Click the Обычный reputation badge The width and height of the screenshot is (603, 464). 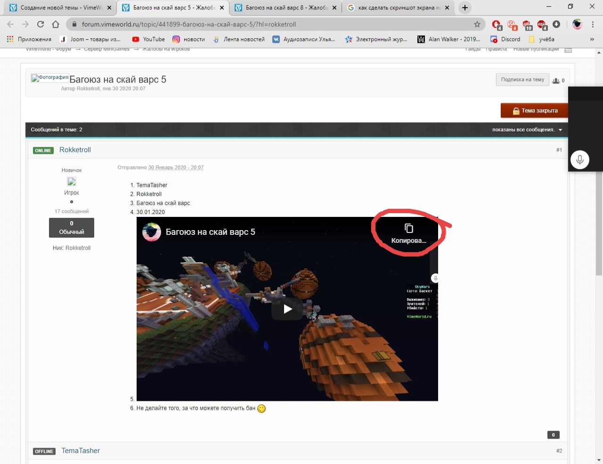pos(72,228)
